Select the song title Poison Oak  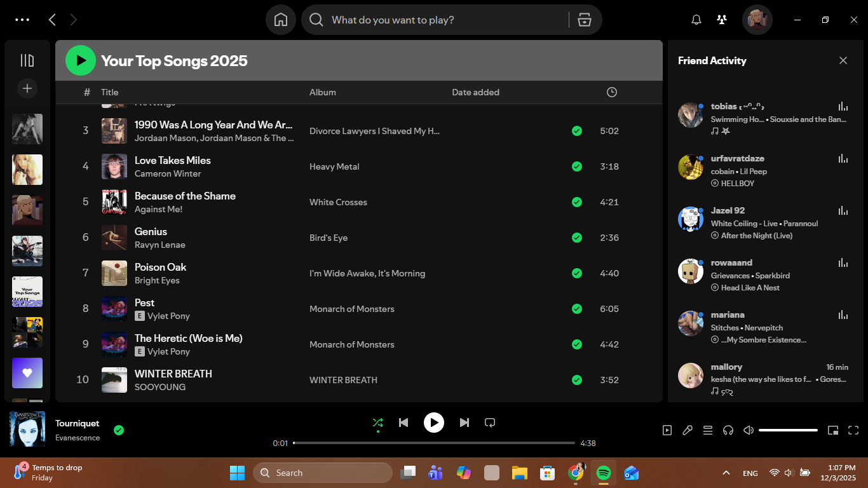coord(160,267)
